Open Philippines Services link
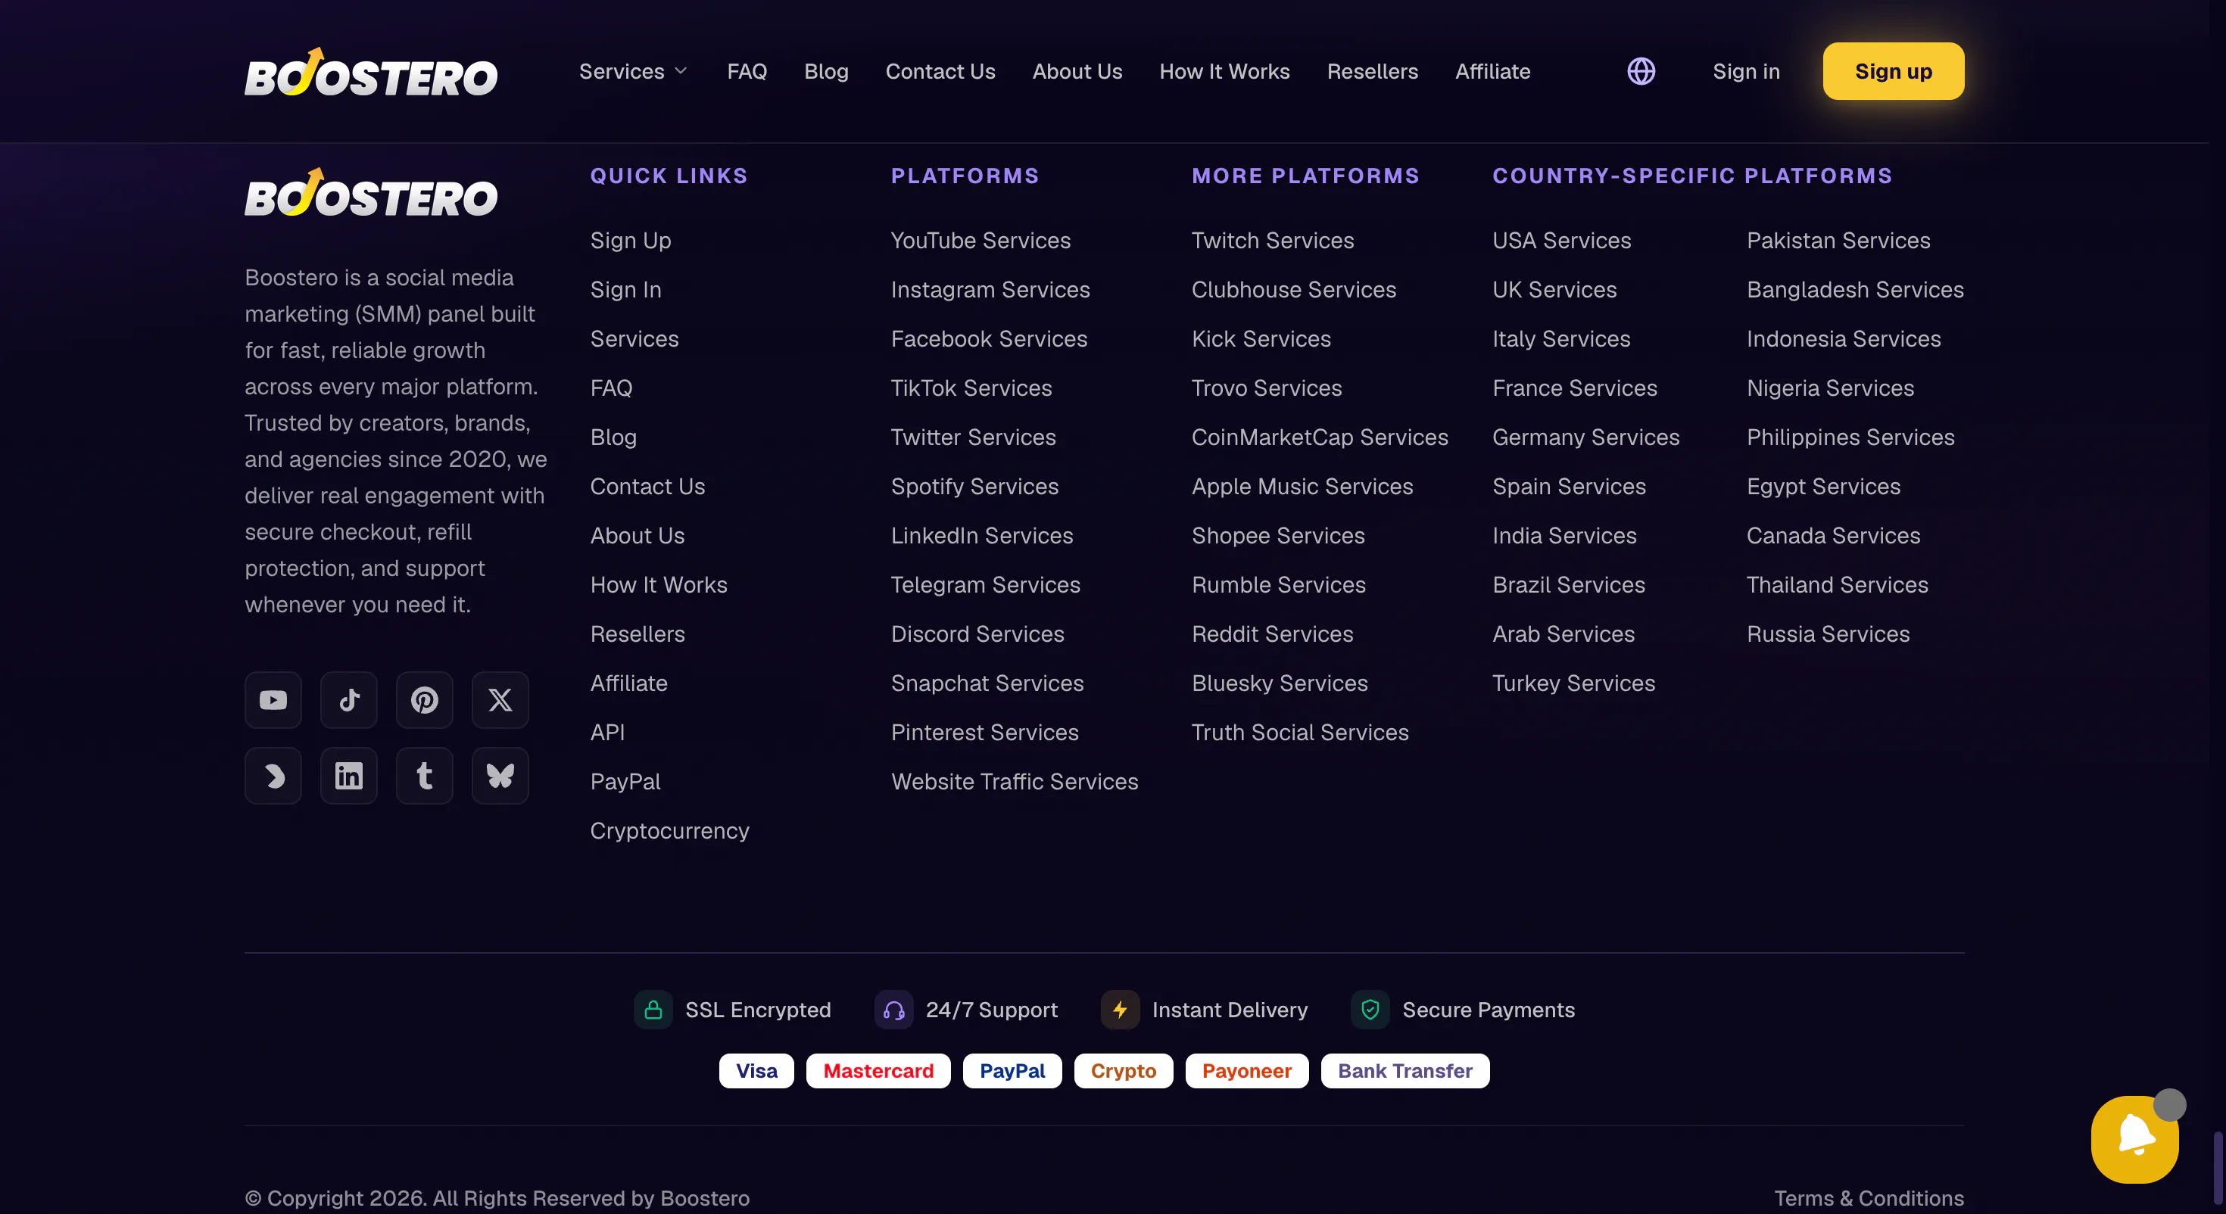This screenshot has width=2226, height=1214. point(1850,437)
